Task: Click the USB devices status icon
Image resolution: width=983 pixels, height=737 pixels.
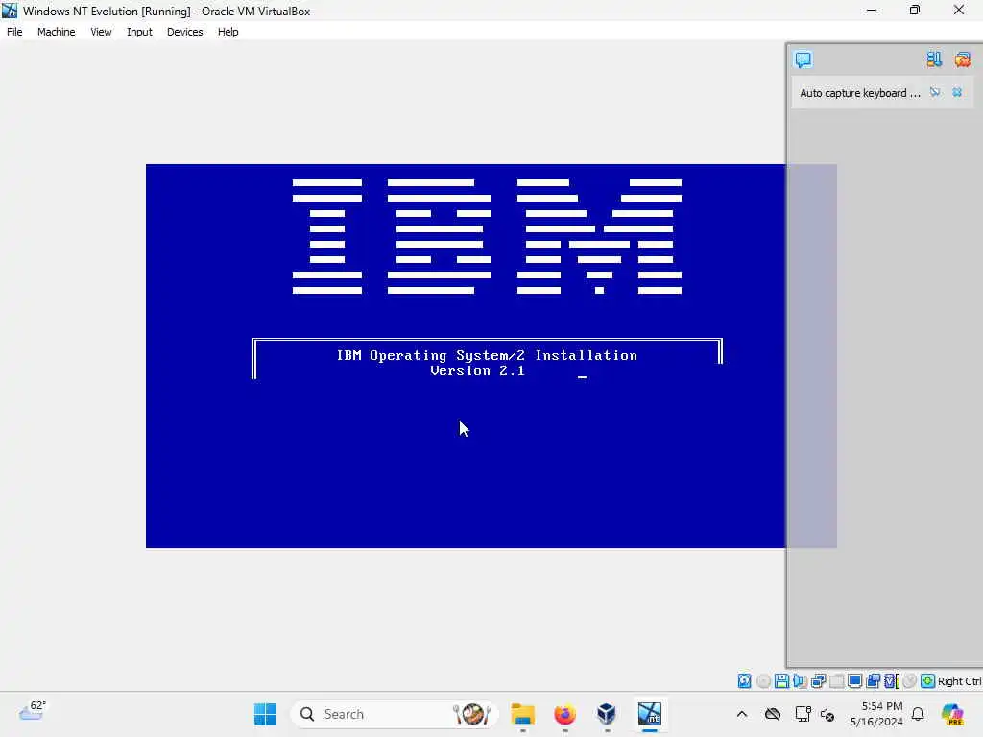Action: coord(836,680)
